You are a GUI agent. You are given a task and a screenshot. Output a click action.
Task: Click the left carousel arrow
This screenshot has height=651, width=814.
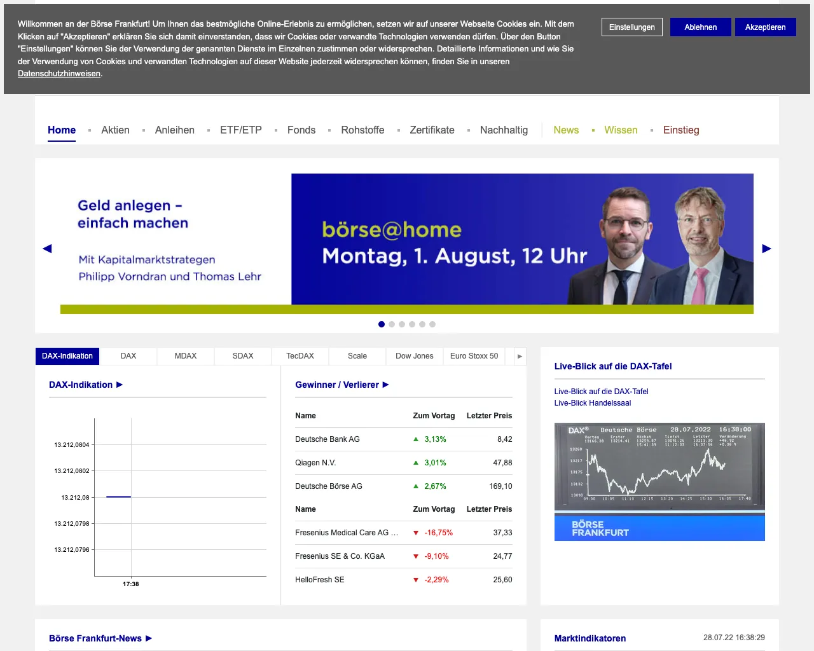[47, 249]
